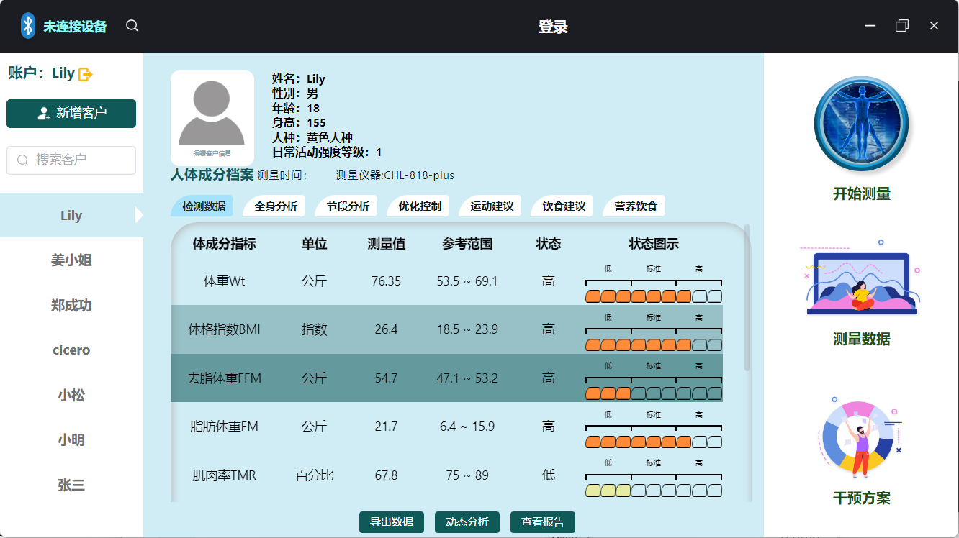Click the 开始测量 label
The height and width of the screenshot is (538, 959).
(x=862, y=194)
